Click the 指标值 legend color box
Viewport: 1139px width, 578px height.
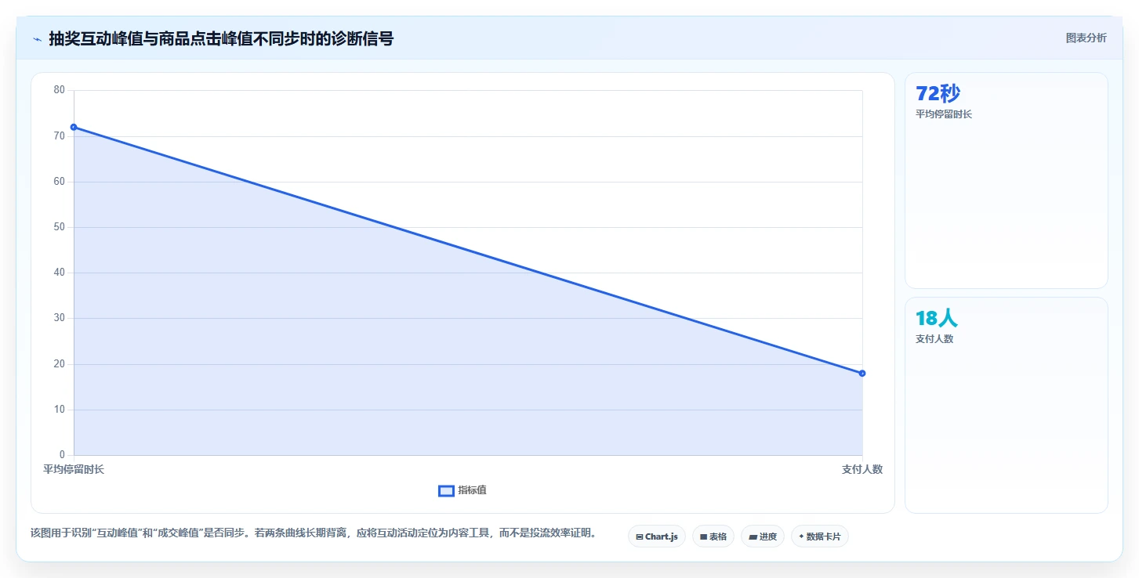tap(446, 490)
